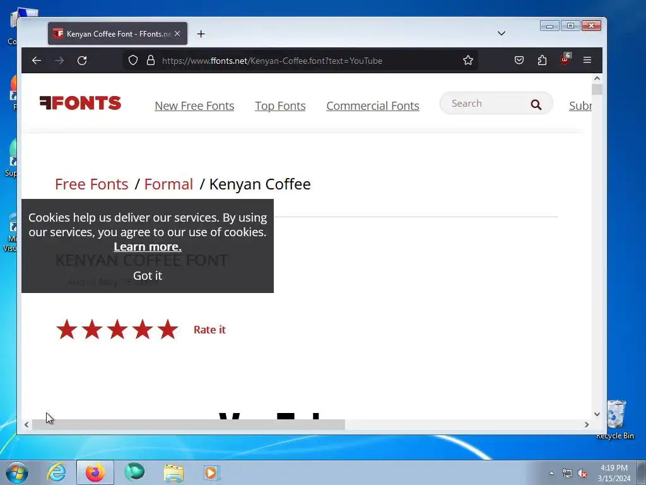Click the horizontal scrollbar thumb
Viewport: 646px width, 485px height.
[189, 424]
